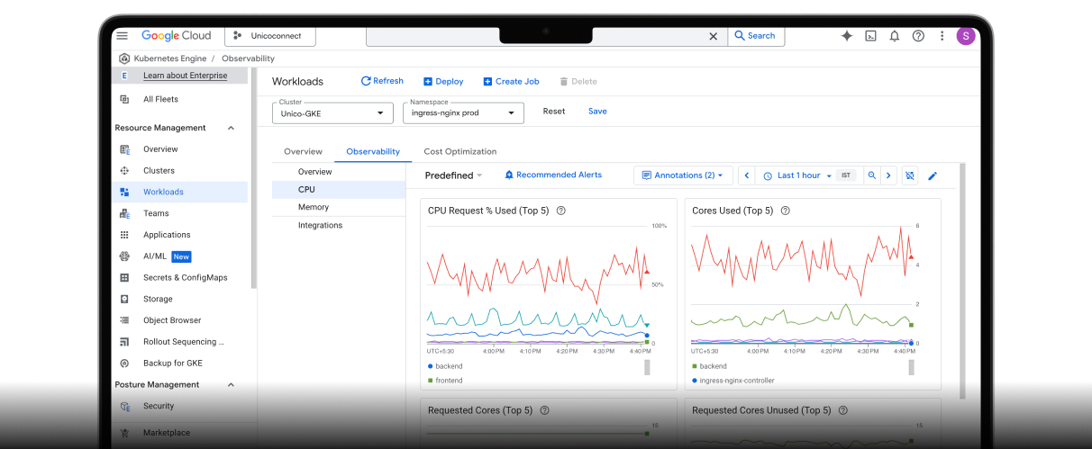This screenshot has width=1092, height=449.
Task: Clear the search box with X icon
Action: pos(713,36)
